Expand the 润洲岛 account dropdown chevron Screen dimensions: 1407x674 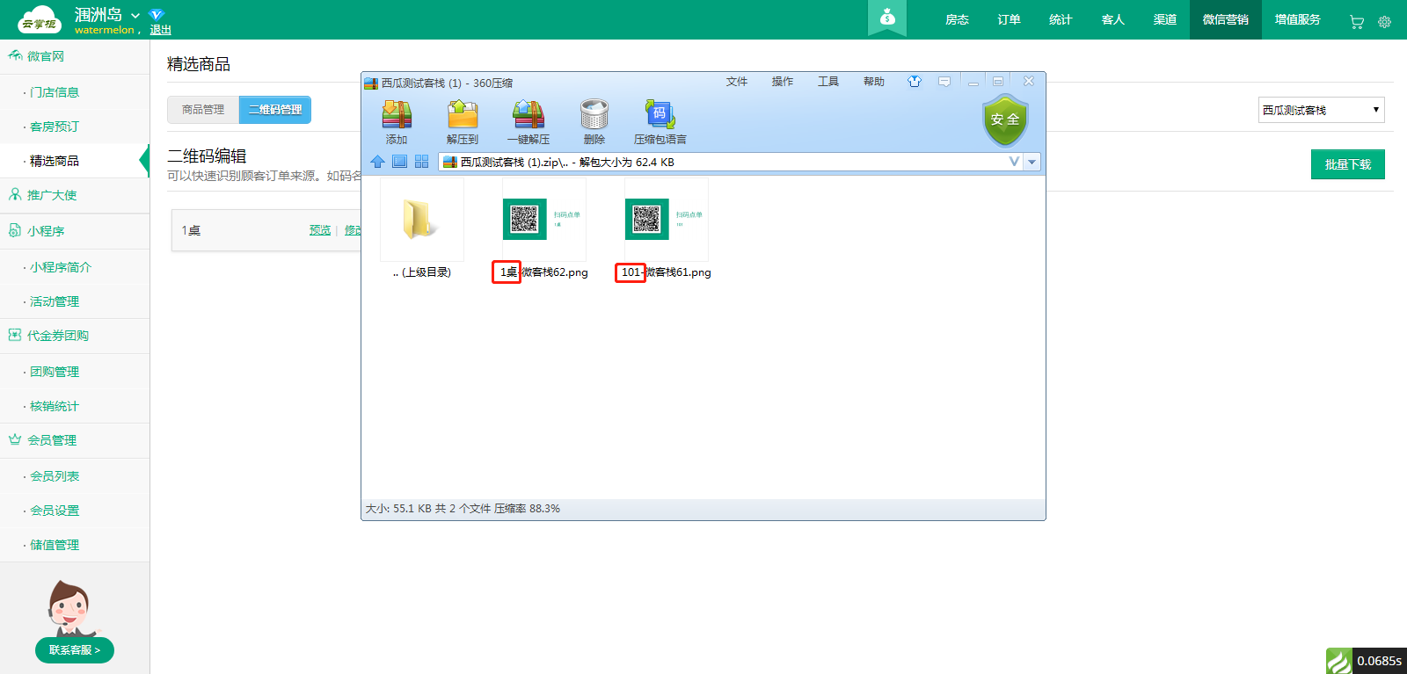[x=135, y=16]
